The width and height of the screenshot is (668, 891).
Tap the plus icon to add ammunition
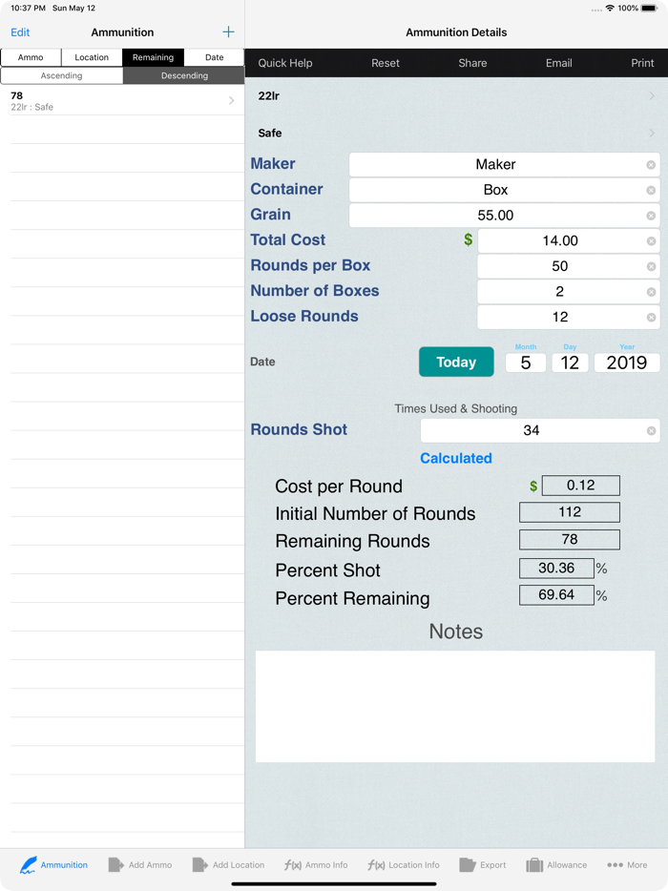228,31
